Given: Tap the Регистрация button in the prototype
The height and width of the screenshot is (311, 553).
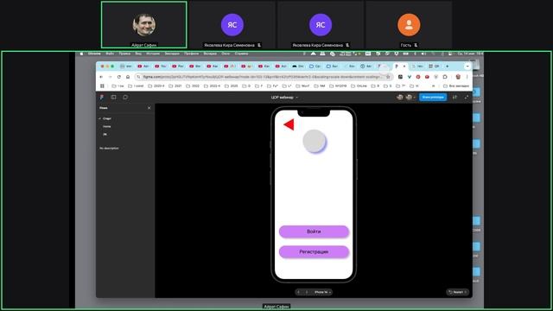Looking at the screenshot, I should pyautogui.click(x=314, y=251).
